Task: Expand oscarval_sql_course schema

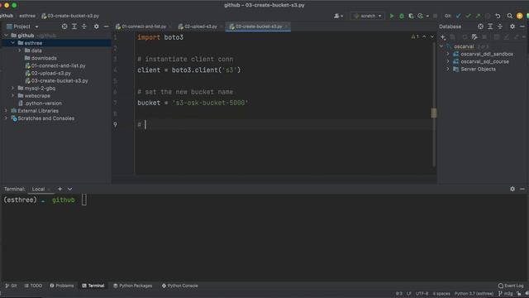Action: click(x=448, y=61)
